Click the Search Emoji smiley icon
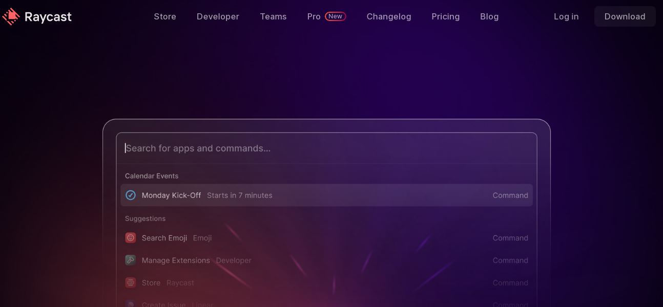 click(x=131, y=238)
